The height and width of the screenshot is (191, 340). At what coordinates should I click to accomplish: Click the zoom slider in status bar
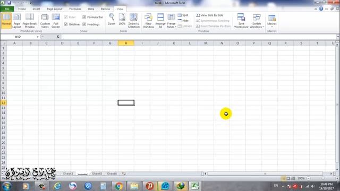click(x=323, y=178)
